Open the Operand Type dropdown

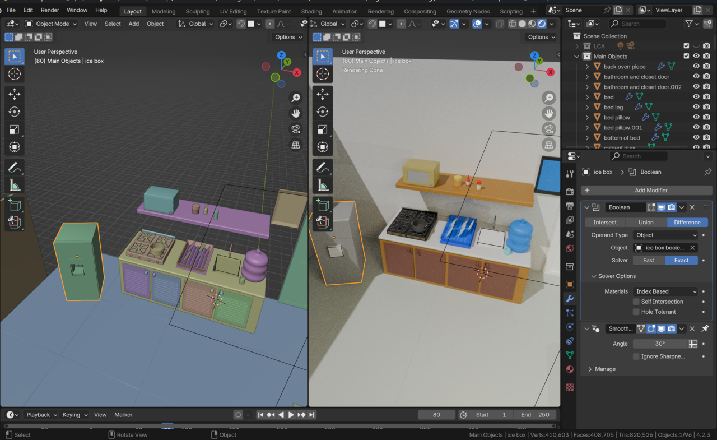[665, 235]
